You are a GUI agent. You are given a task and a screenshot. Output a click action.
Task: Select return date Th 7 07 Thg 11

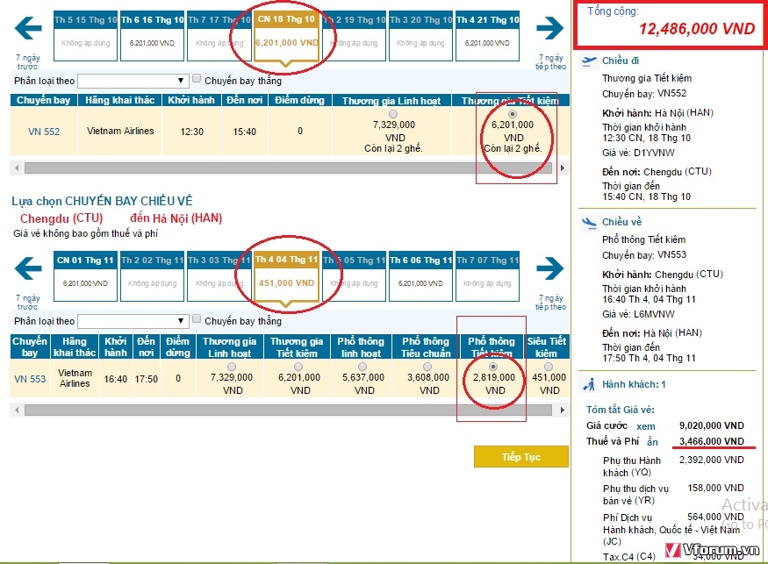(x=487, y=276)
